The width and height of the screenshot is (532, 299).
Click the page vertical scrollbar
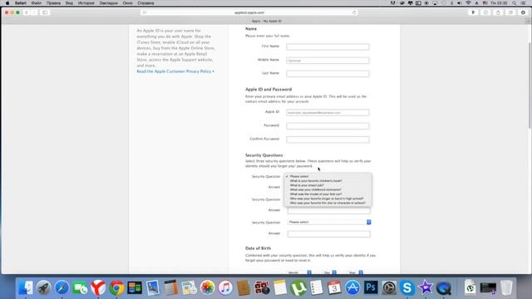(530, 85)
